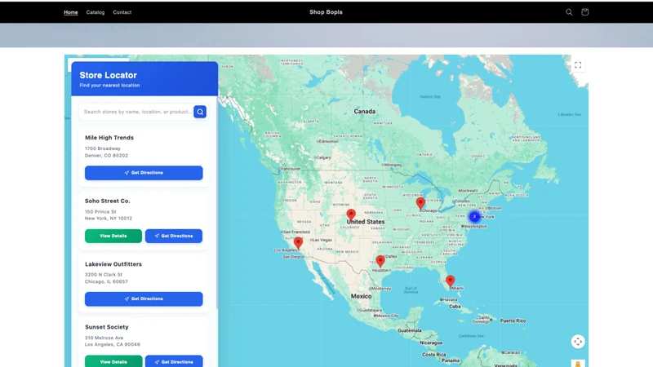Click the Shop Bopis site title
Image resolution: width=653 pixels, height=367 pixels.
pyautogui.click(x=326, y=12)
